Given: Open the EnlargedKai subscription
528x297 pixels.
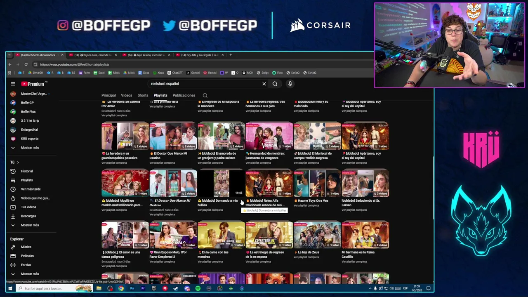Looking at the screenshot, I should pos(29,130).
